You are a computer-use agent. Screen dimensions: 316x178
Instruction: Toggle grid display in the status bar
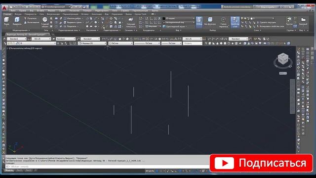[157, 171]
